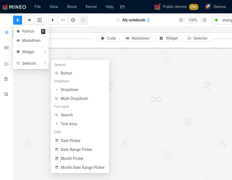Save the notebook using the save icon
Screen dimensions: 232x180
click(40, 20)
